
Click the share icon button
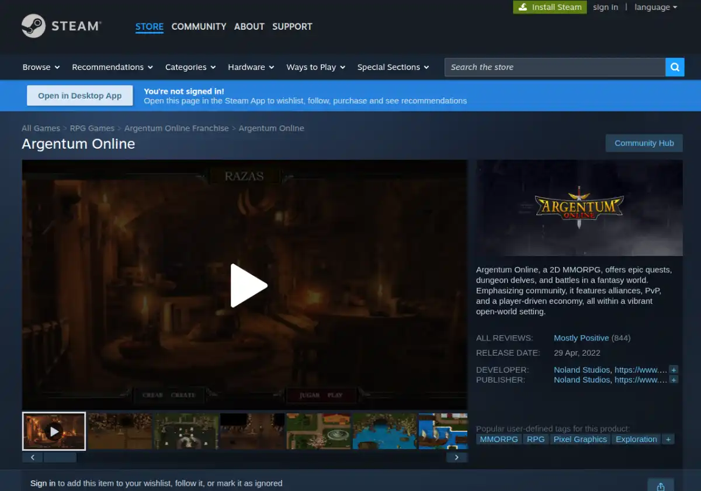pyautogui.click(x=661, y=486)
